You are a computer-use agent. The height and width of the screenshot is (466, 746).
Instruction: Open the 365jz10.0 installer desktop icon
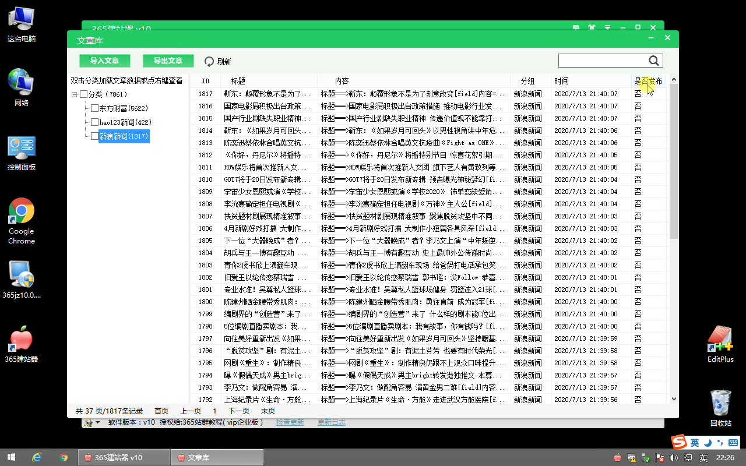[22, 280]
